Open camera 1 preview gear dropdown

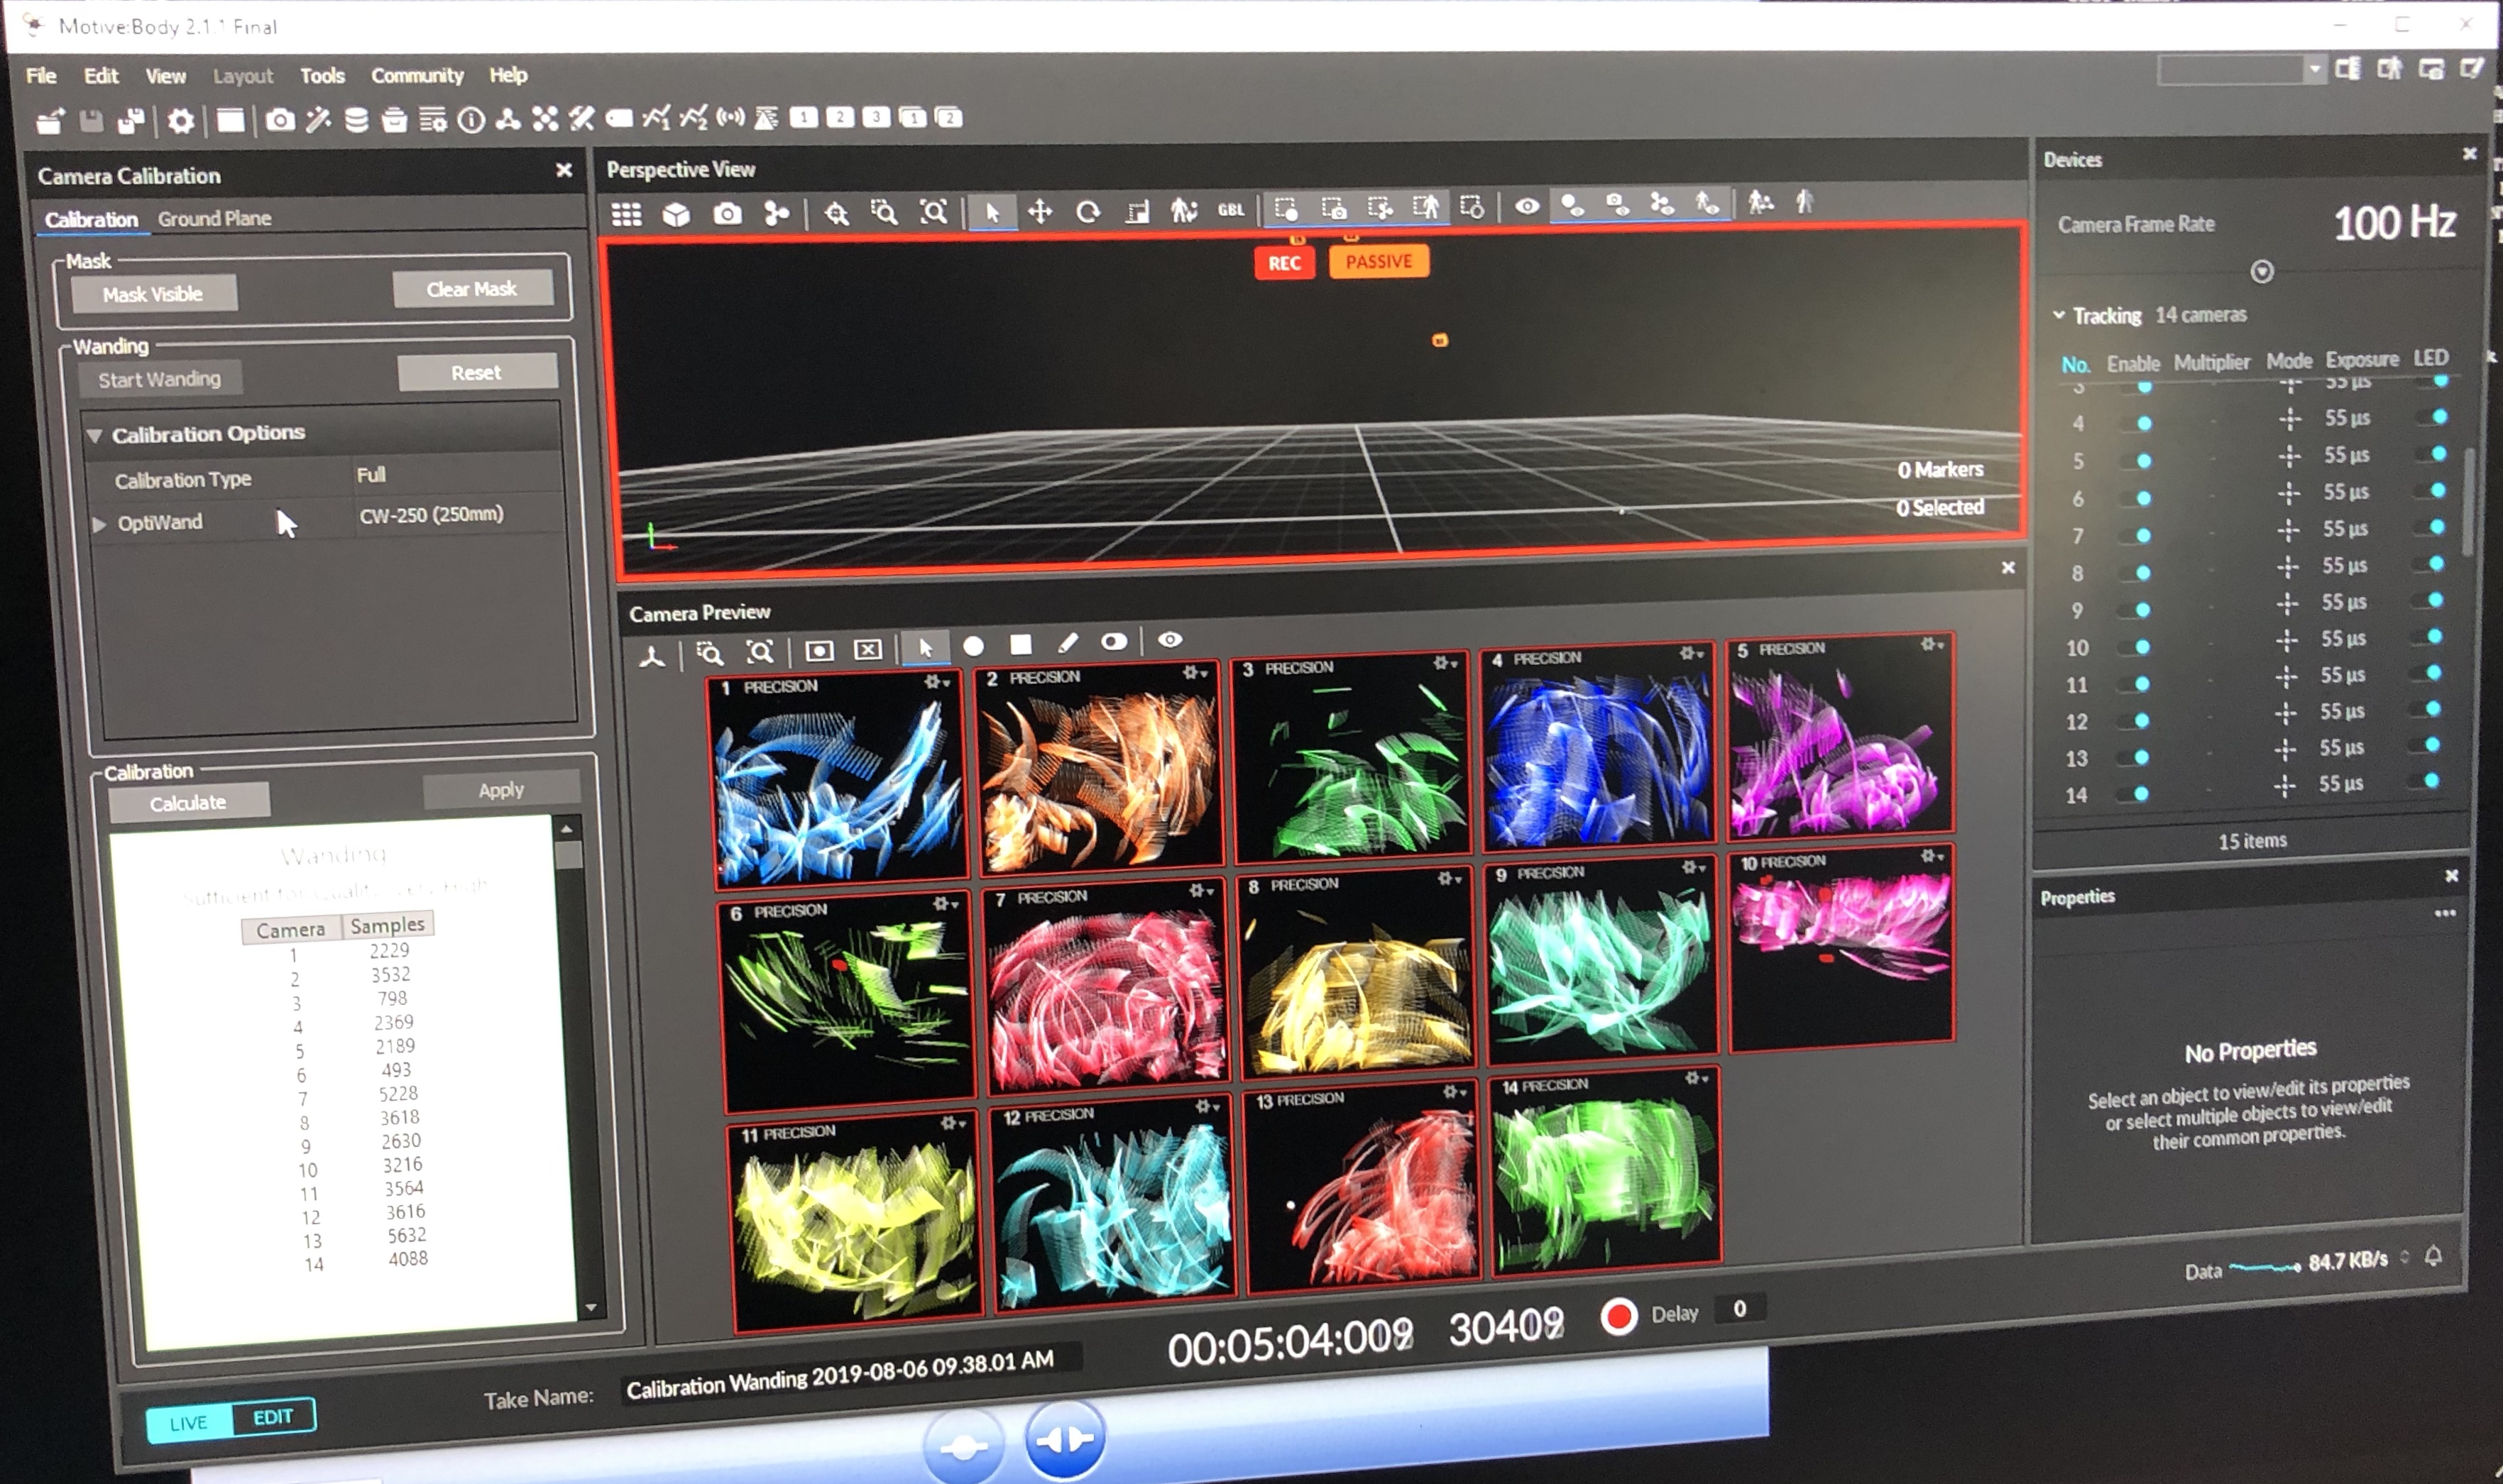click(x=937, y=682)
